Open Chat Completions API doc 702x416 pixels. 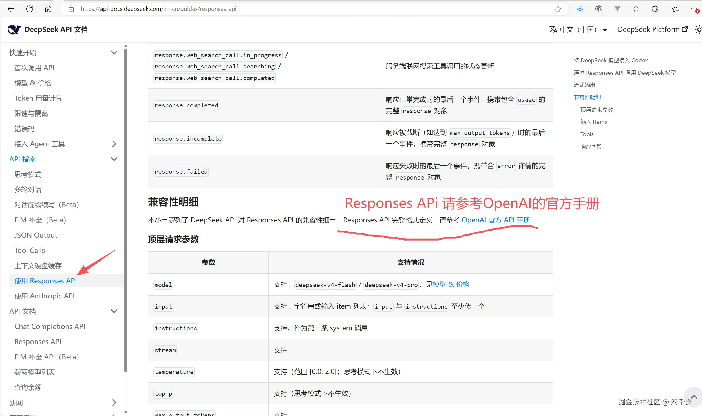(x=50, y=326)
